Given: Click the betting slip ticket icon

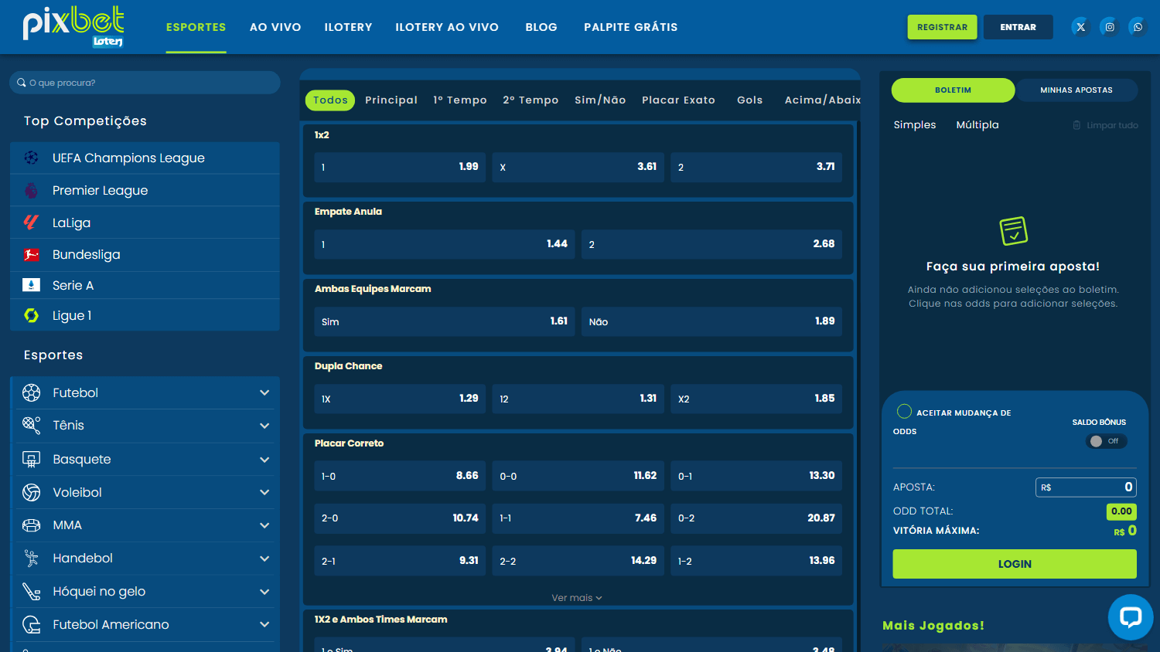Looking at the screenshot, I should tap(1013, 230).
